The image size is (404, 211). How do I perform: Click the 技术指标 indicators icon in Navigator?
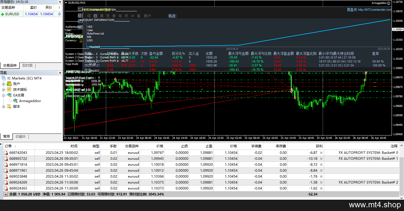[9, 90]
